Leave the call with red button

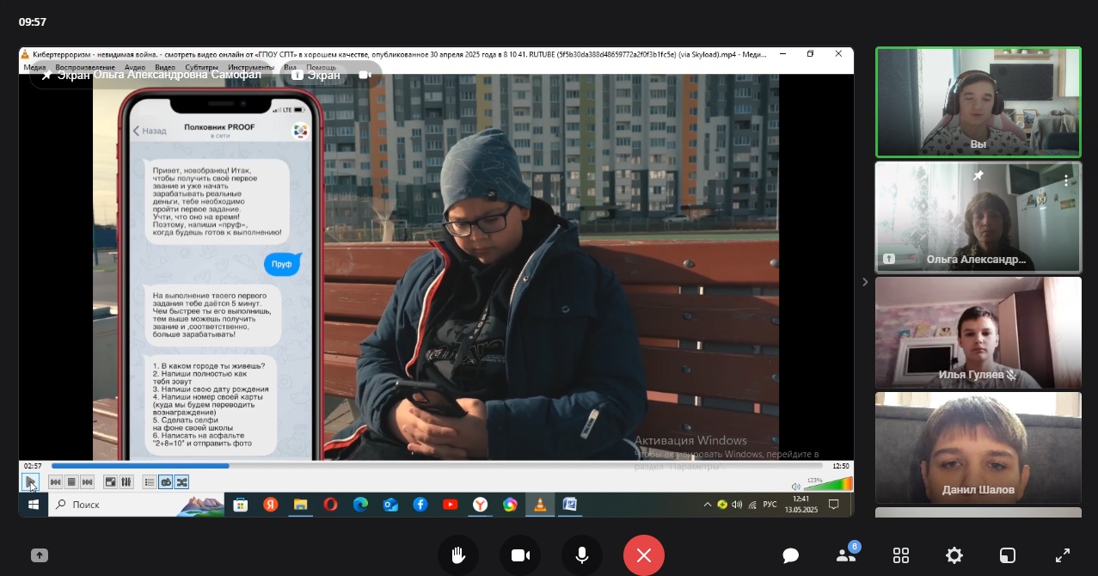(644, 555)
